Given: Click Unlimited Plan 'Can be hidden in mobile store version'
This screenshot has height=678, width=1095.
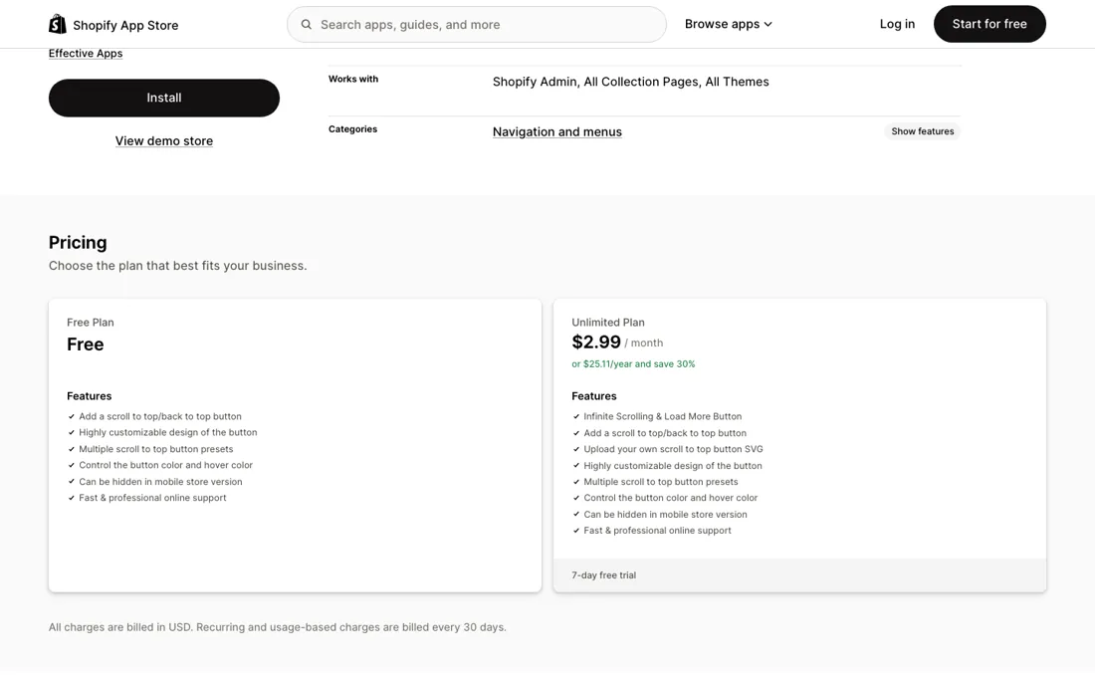Looking at the screenshot, I should point(666,515).
